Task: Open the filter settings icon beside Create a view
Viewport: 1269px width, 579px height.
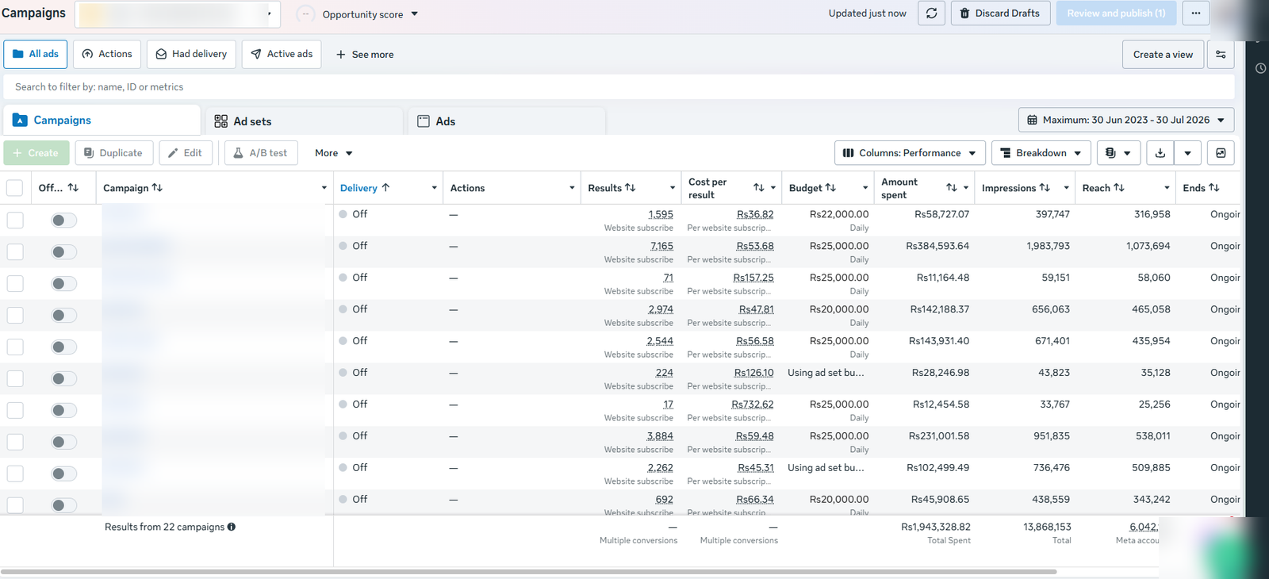Action: click(1221, 55)
